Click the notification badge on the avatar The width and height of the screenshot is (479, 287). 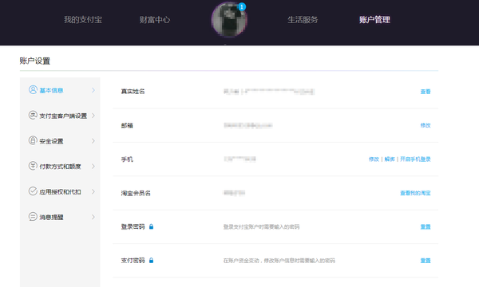click(242, 6)
